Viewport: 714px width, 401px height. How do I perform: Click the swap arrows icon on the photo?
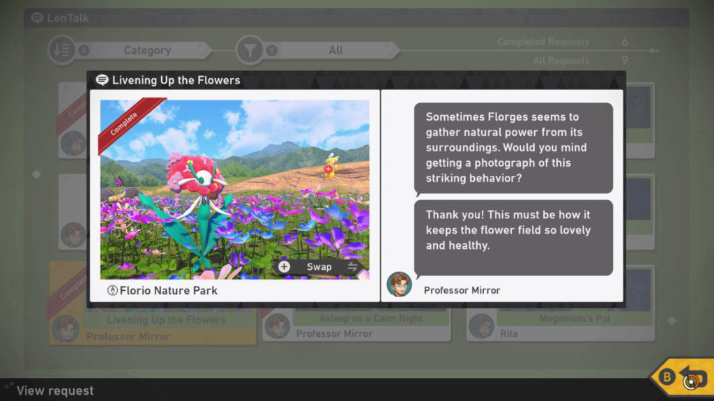(352, 266)
